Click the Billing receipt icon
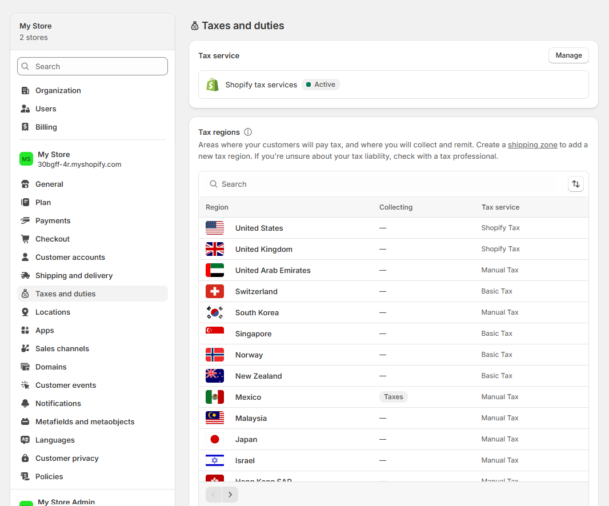 (25, 127)
